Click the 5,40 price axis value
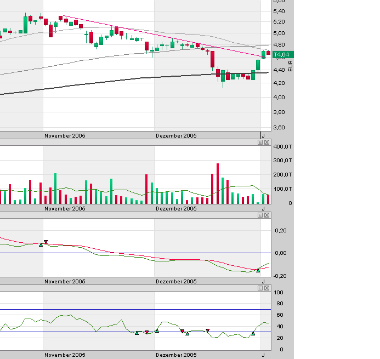Viewport: 380px width, 359px height. tap(279, 12)
